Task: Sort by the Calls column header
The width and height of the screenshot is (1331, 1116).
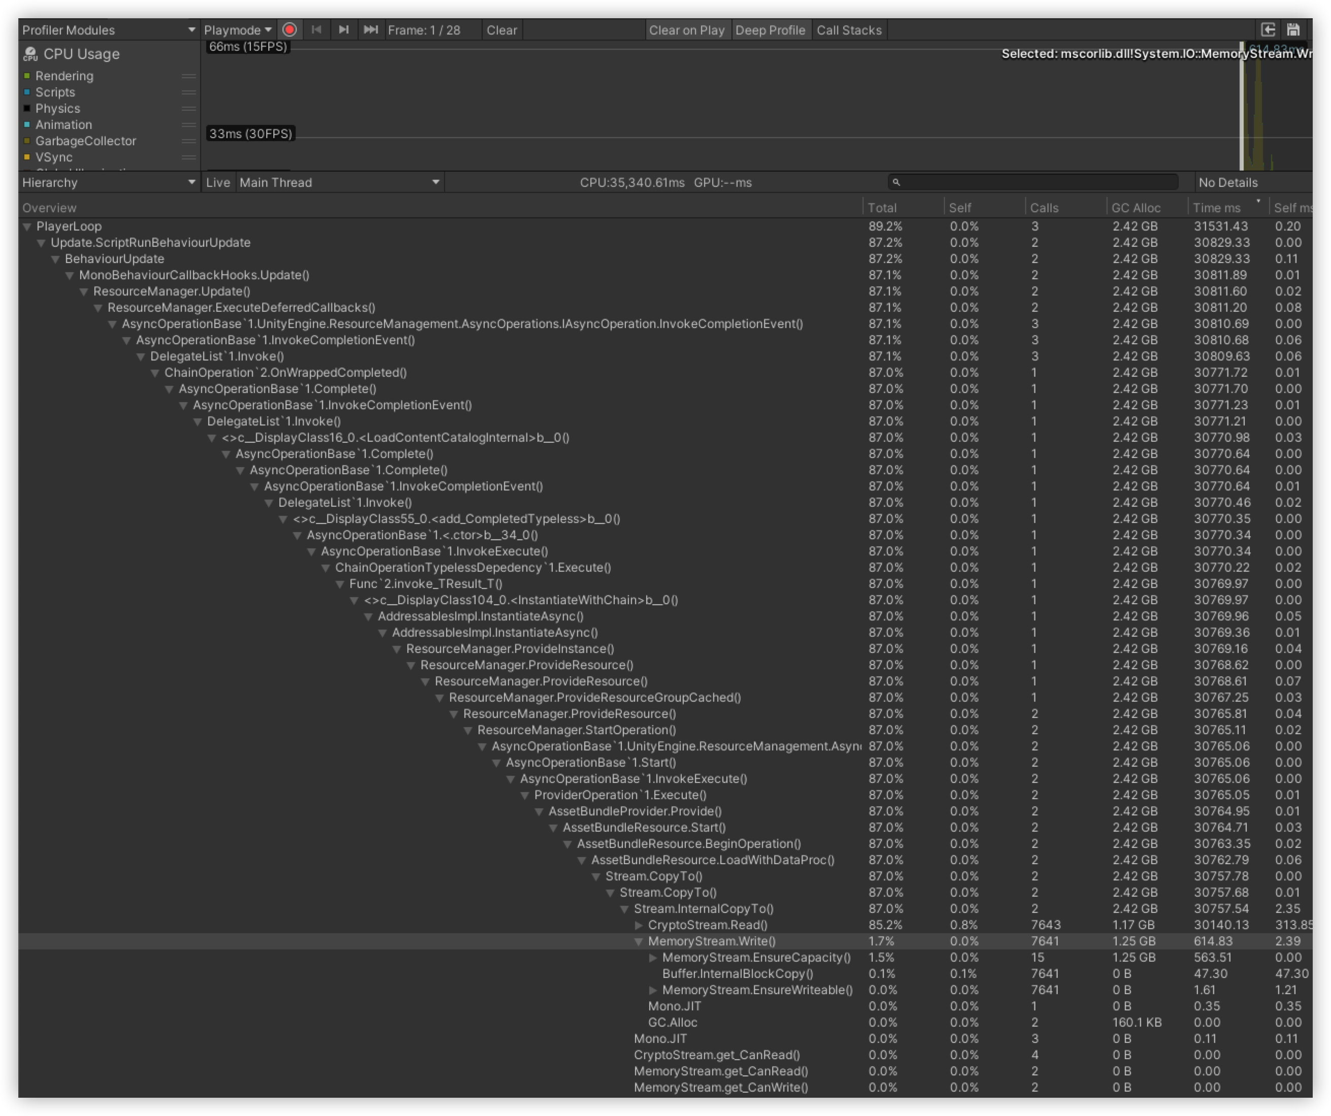Action: (x=1066, y=208)
